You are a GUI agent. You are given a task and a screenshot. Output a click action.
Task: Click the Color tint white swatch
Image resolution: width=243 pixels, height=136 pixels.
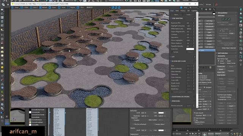click(x=190, y=49)
